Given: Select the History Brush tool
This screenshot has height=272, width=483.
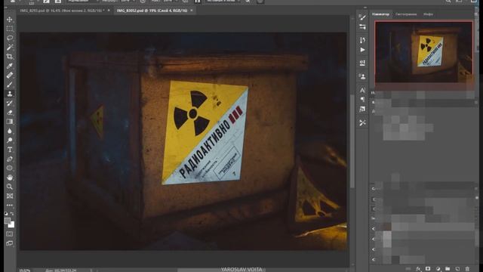Looking at the screenshot, I should [10, 103].
